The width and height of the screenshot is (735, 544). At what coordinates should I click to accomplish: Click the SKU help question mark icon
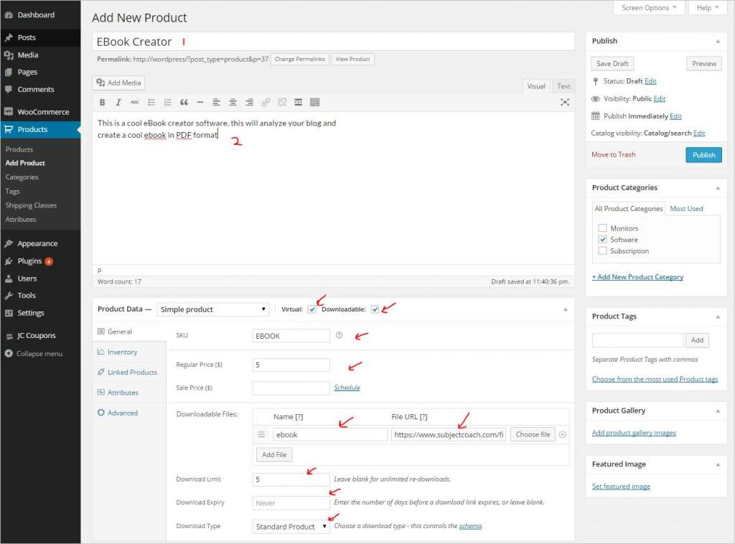(339, 335)
